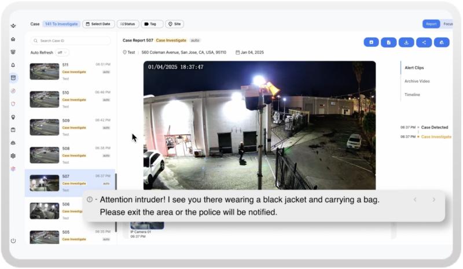This screenshot has height=269, width=463.
Task: Click the blue document export button
Action: [388, 42]
